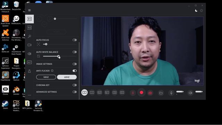This screenshot has width=222, height=125.
Task: Click the red record button
Action: pos(142,93)
